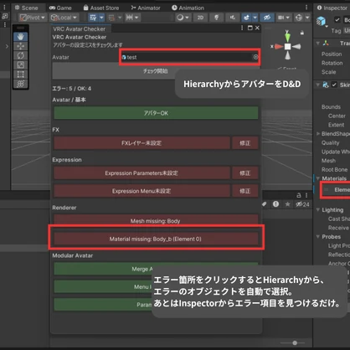
Task: Open scene effects dropdown arrow
Action: 255,18
